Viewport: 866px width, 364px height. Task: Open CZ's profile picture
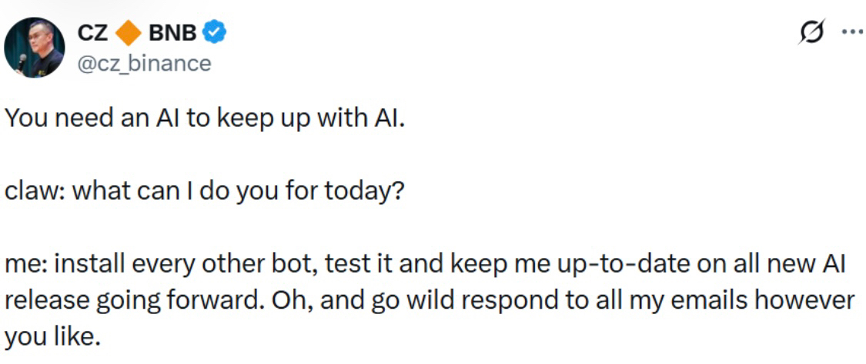pos(35,48)
